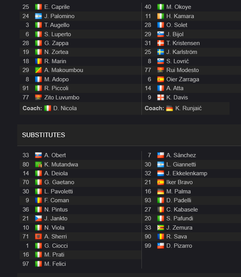Open coach D. Nicola page
241x277 pixels.
pos(65,108)
